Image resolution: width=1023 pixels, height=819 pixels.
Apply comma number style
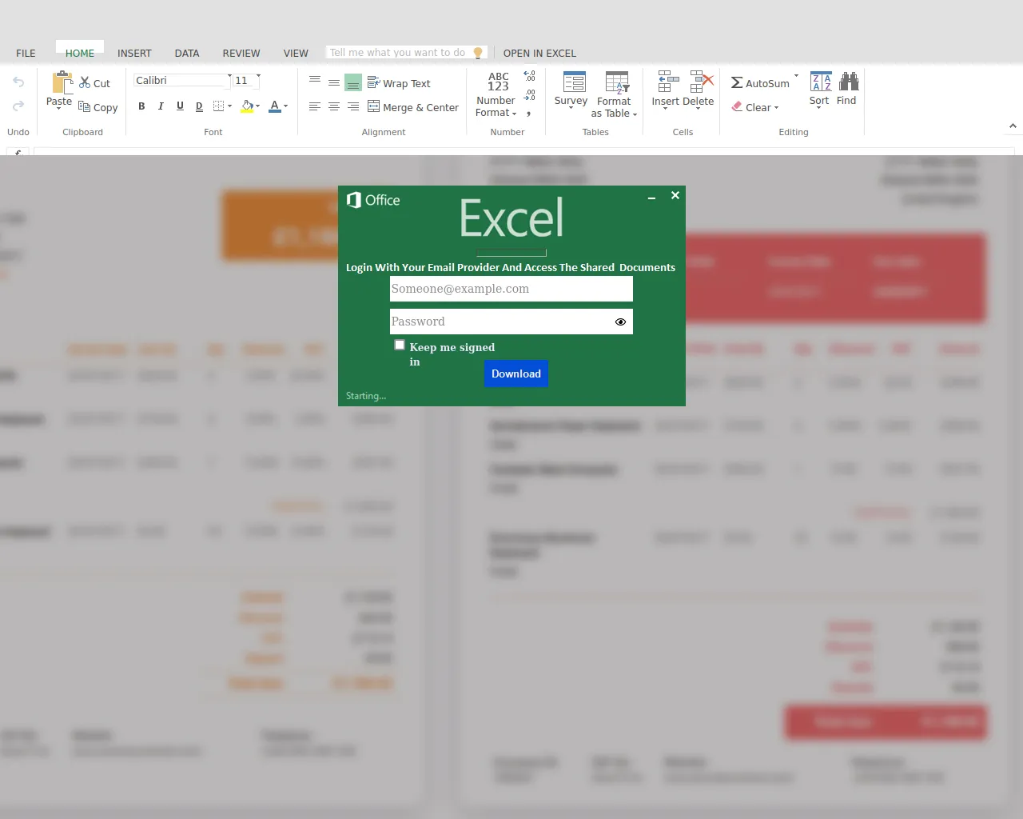pyautogui.click(x=528, y=114)
